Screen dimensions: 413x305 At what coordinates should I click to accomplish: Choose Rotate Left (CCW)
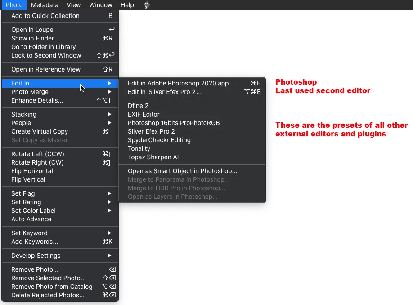tap(60, 154)
